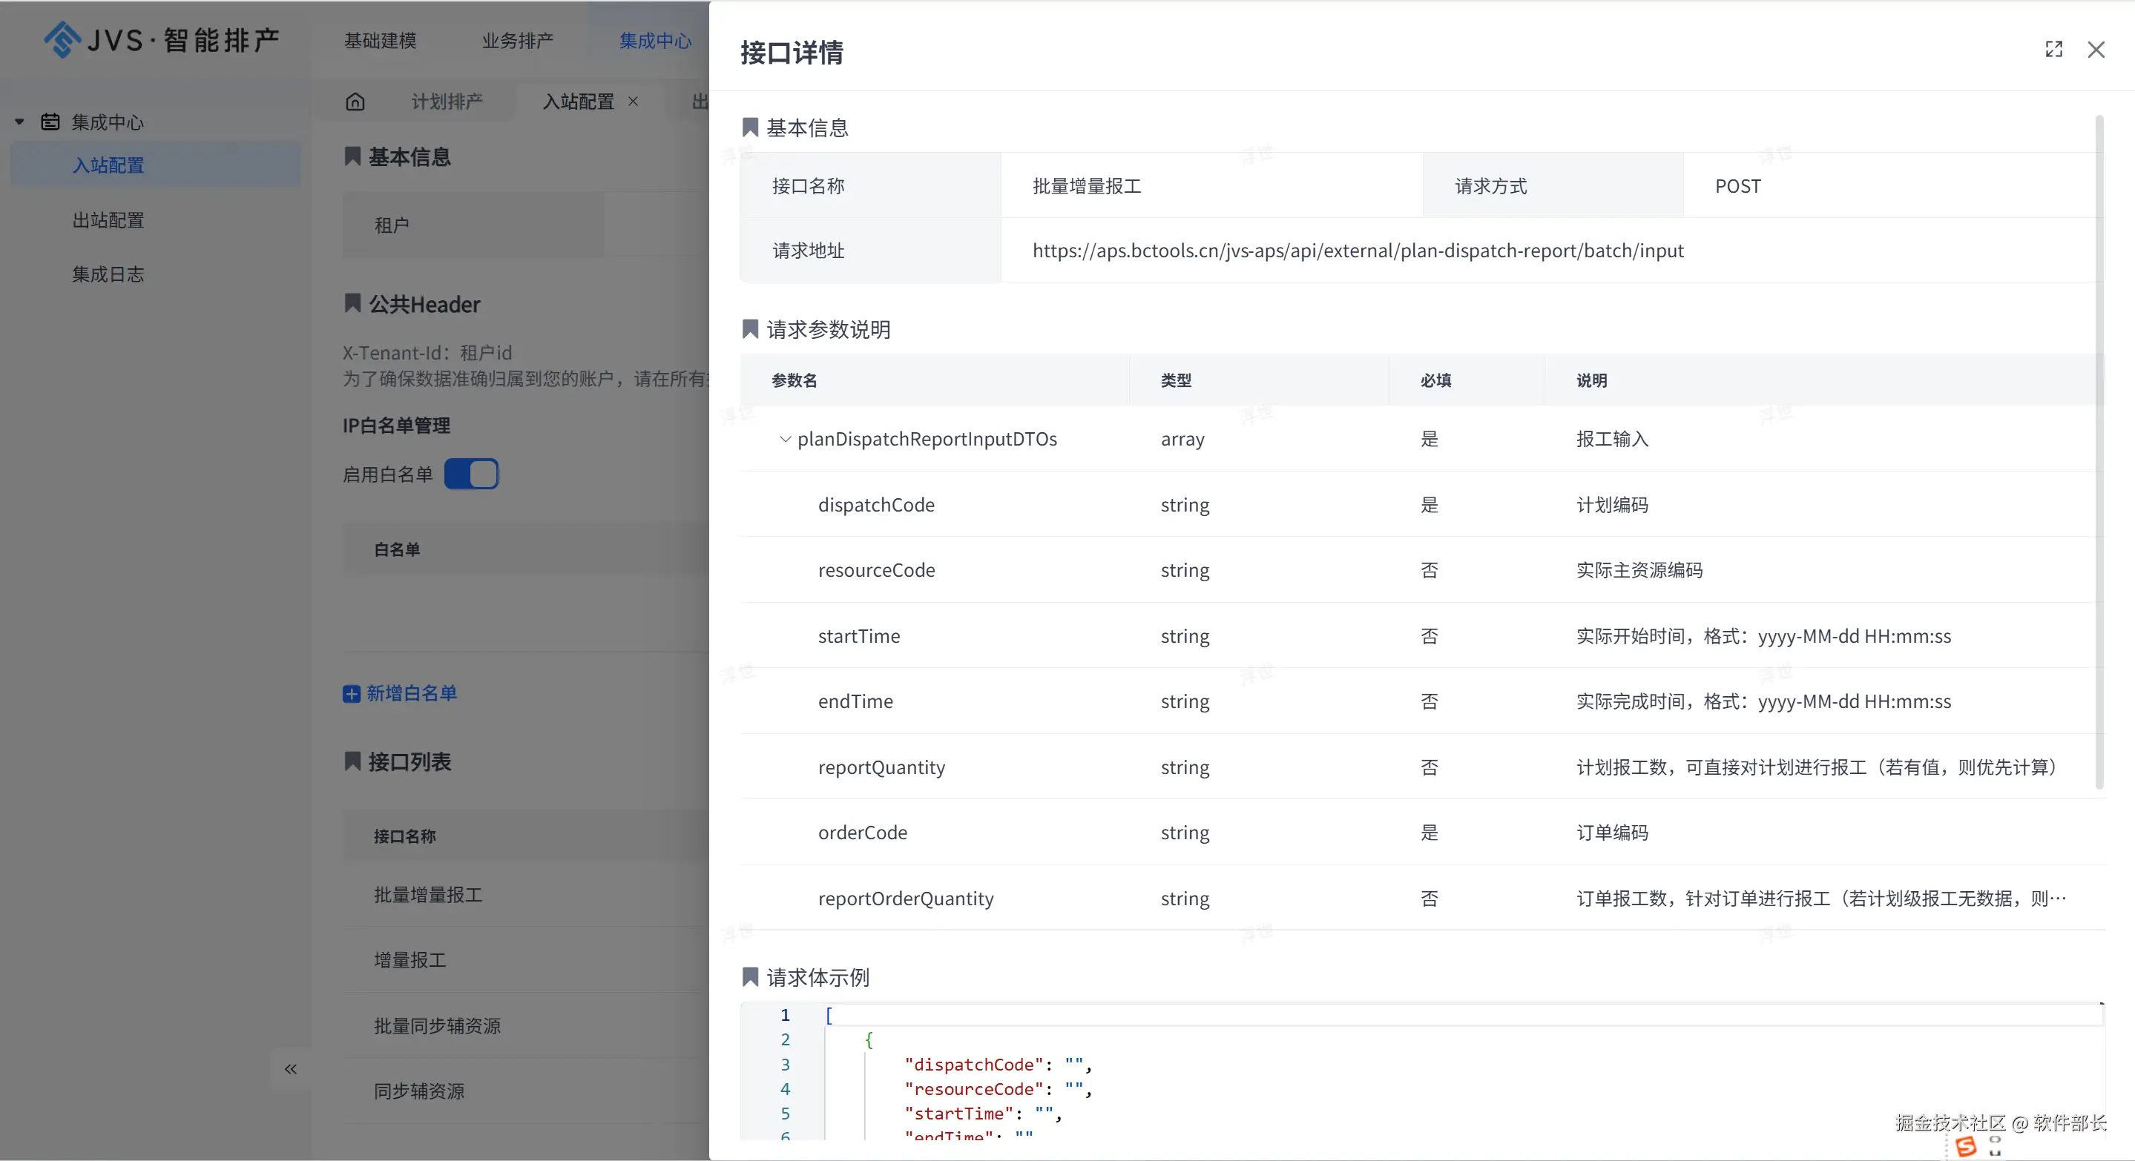Click the JVS 智能排产 logo icon
2135x1161 pixels.
point(62,39)
